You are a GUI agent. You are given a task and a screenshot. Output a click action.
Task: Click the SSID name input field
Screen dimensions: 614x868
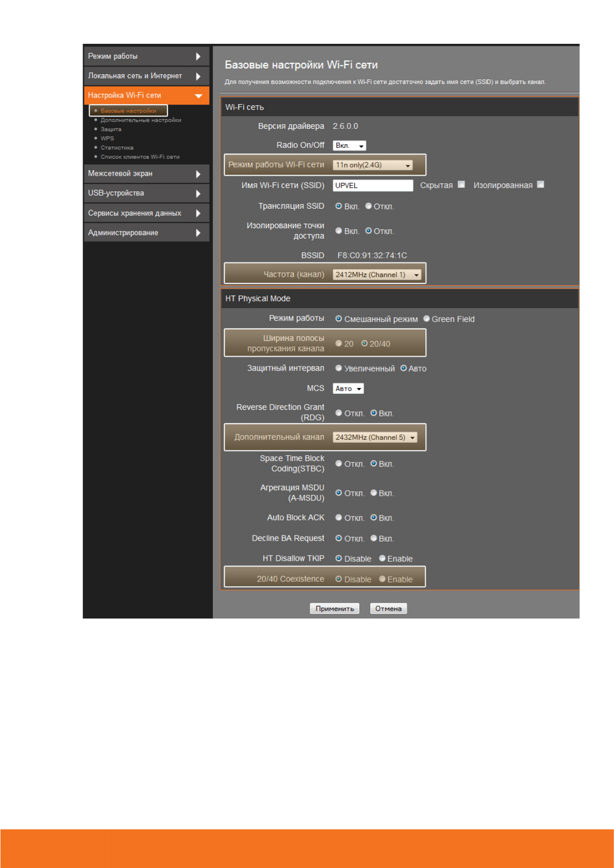point(372,186)
